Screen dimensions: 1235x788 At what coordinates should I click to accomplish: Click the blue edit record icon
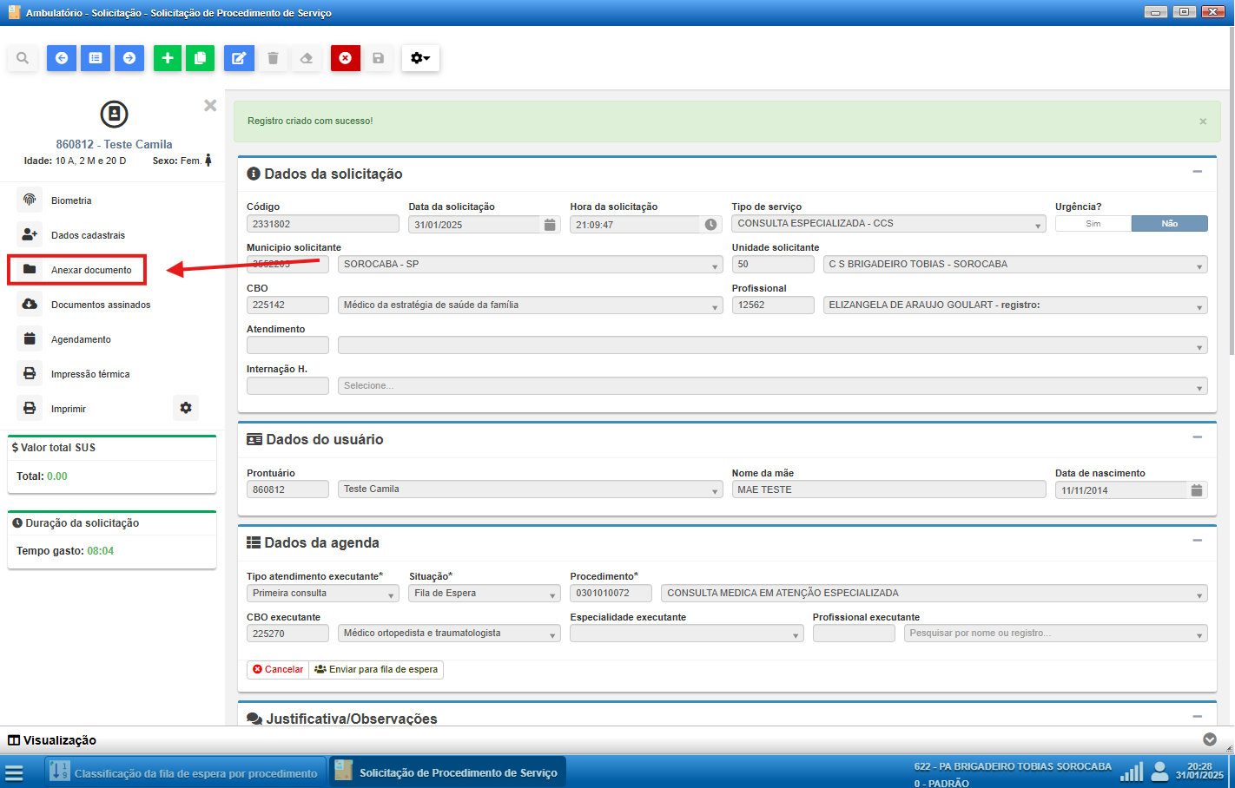click(x=239, y=58)
